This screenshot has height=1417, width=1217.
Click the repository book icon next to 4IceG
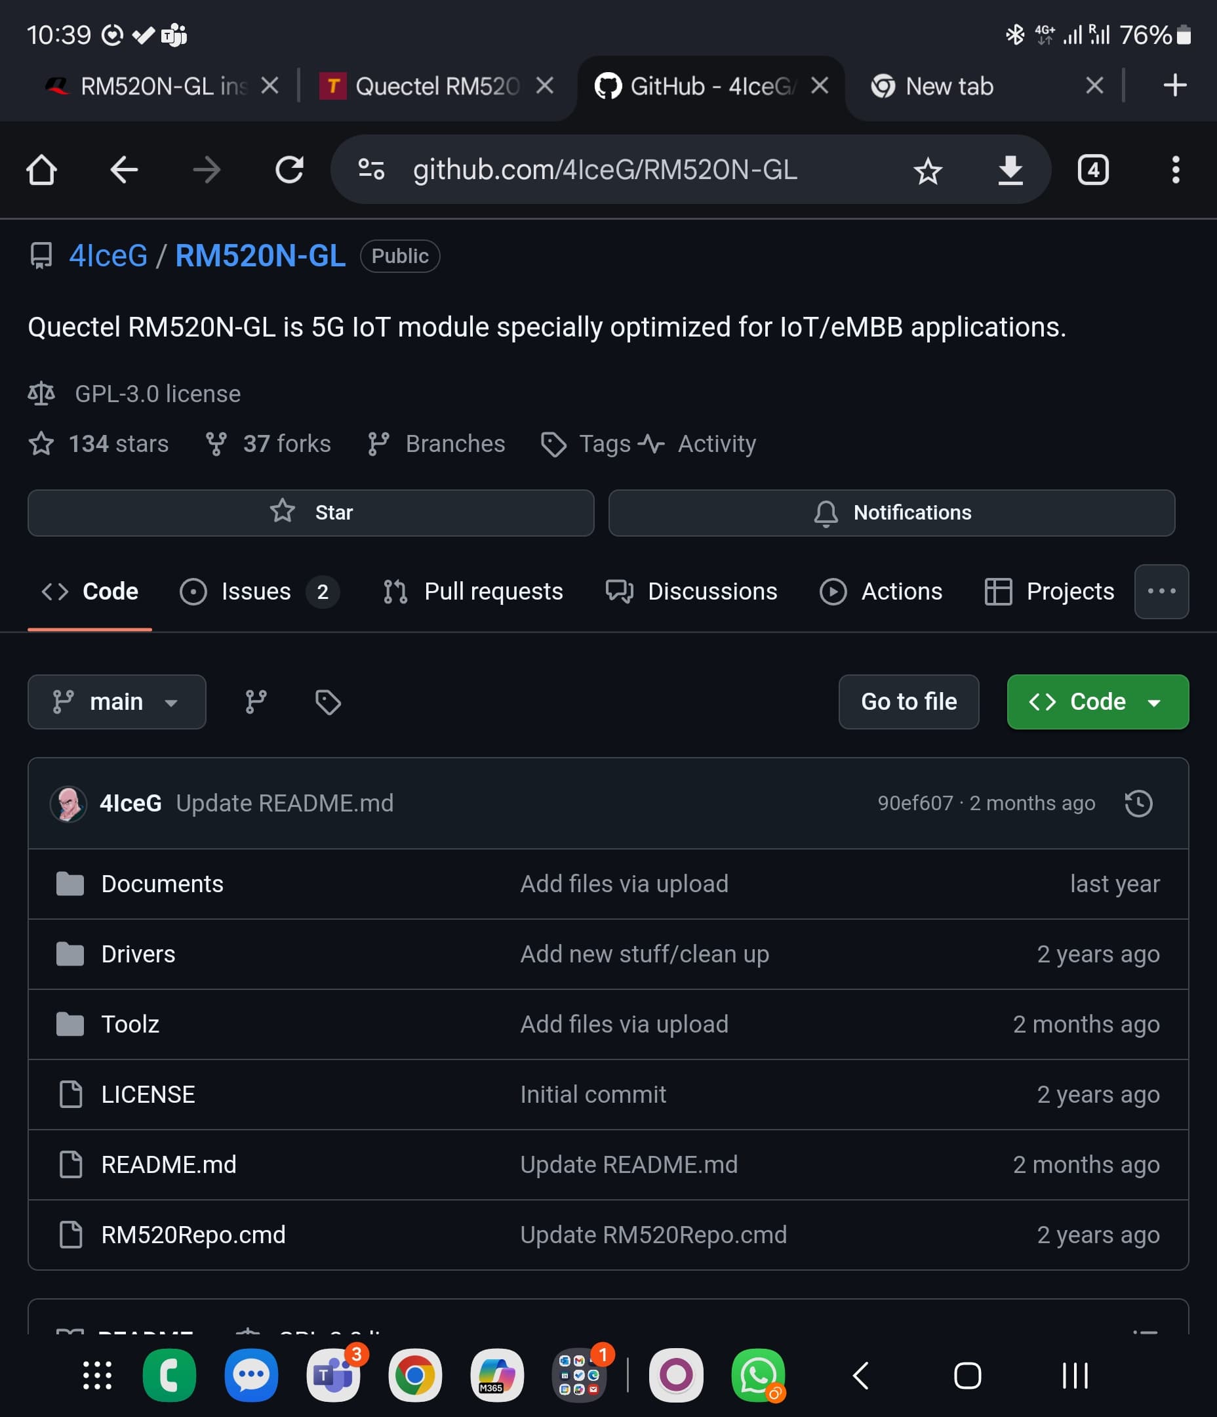click(x=41, y=257)
